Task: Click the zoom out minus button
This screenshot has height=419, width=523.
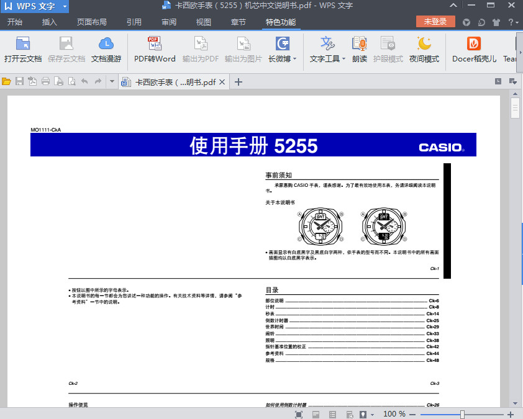Action: tap(412, 414)
